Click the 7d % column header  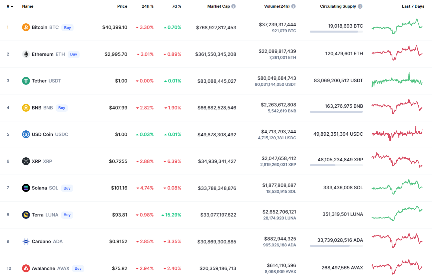click(177, 6)
